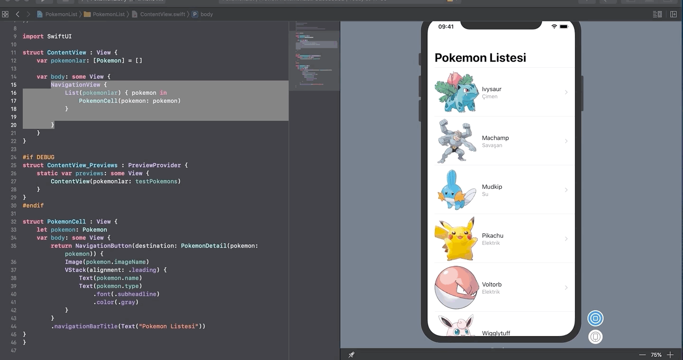This screenshot has height=360, width=683.
Task: Click the .color(.gray) modifier
Action: pyautogui.click(x=116, y=302)
